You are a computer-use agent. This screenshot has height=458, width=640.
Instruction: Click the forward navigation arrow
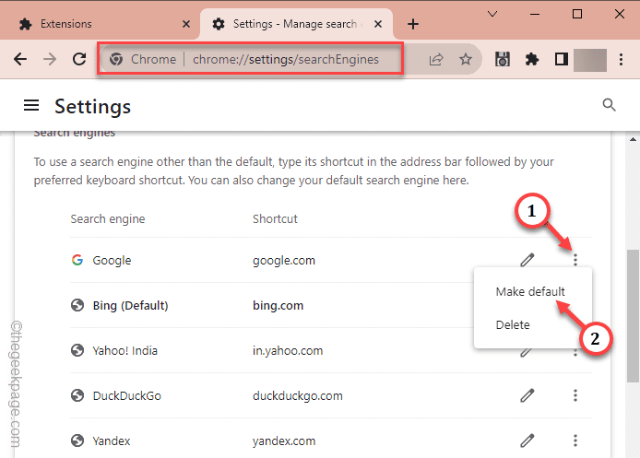[50, 60]
